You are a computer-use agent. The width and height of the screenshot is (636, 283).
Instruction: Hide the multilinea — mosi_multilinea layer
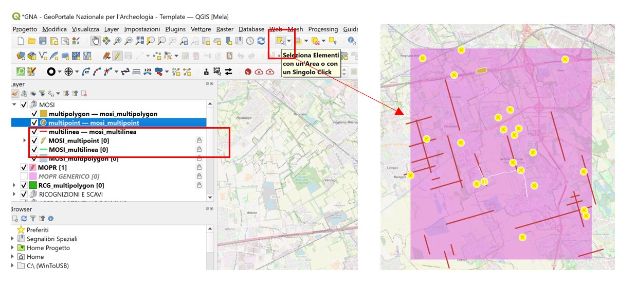click(x=34, y=132)
